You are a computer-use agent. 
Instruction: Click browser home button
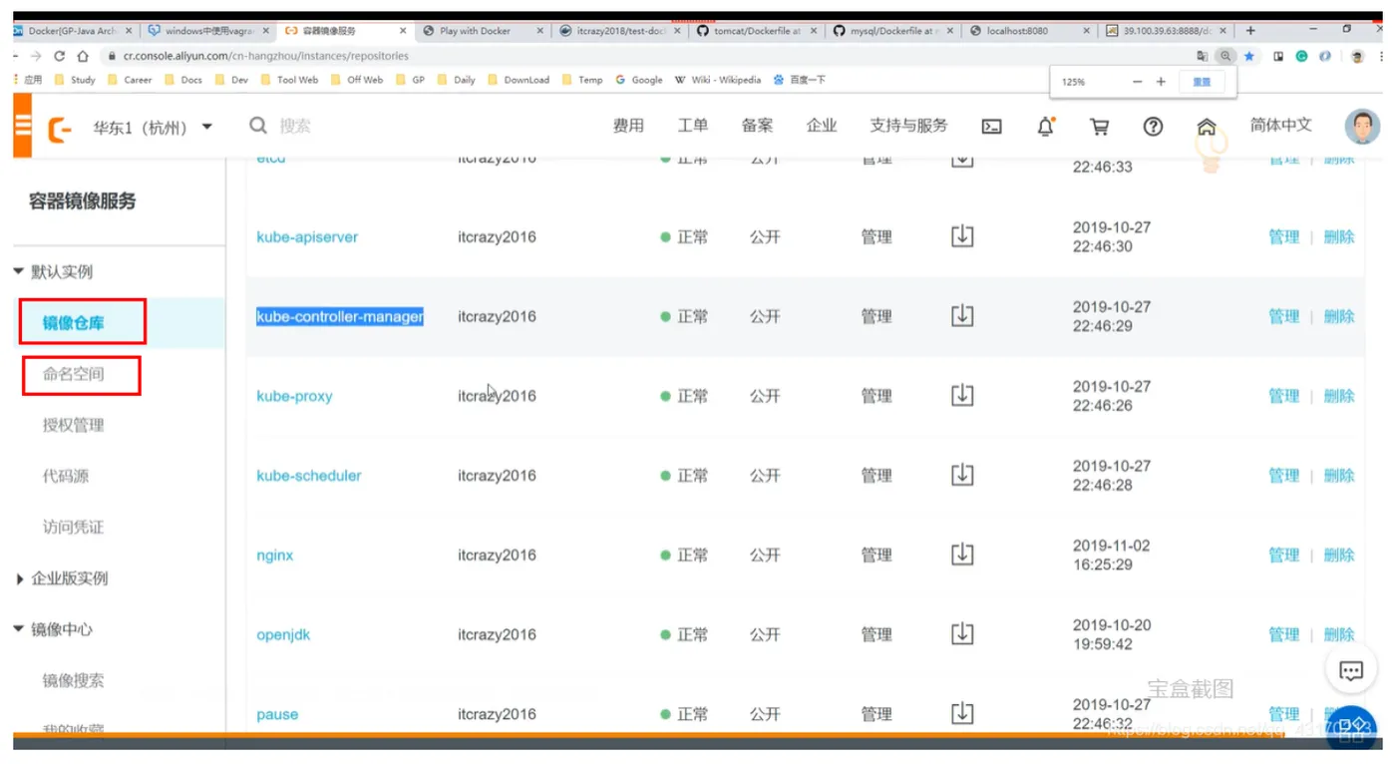click(x=83, y=56)
